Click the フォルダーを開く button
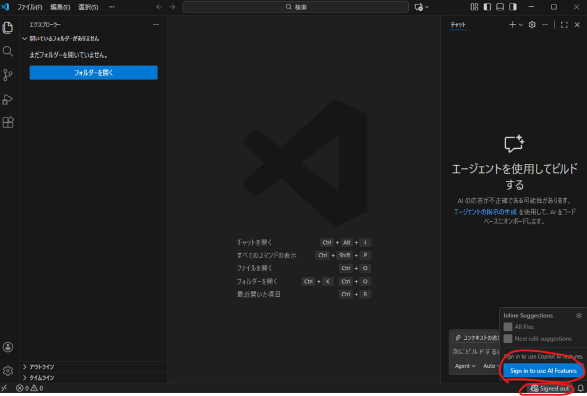Viewport: 587px width, 396px height. coord(93,73)
